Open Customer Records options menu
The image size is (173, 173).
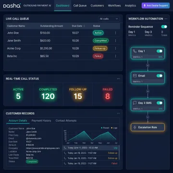pyautogui.click(x=118, y=113)
